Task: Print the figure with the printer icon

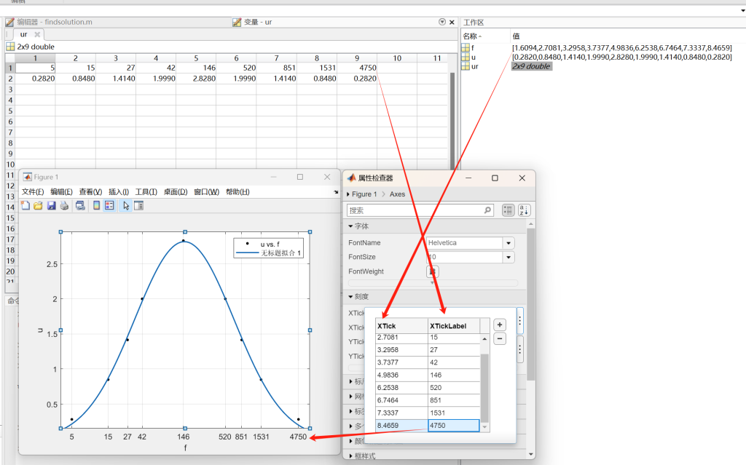Action: point(64,206)
